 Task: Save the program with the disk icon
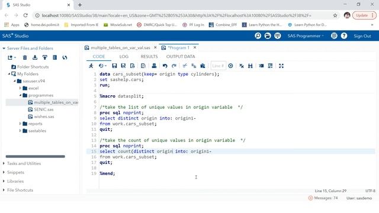114,66
